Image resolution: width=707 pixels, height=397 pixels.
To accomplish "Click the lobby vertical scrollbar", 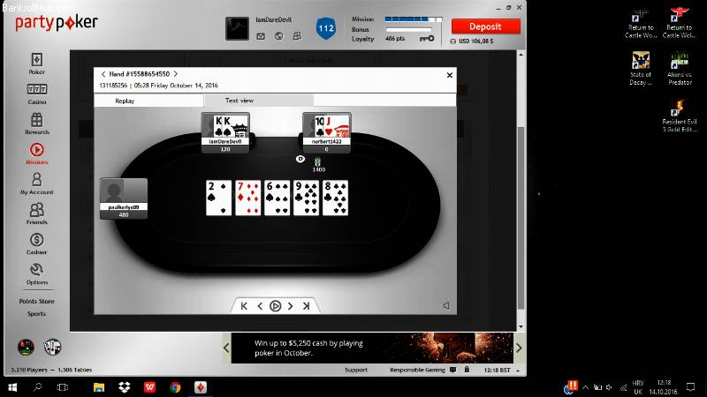I will tap(521, 218).
